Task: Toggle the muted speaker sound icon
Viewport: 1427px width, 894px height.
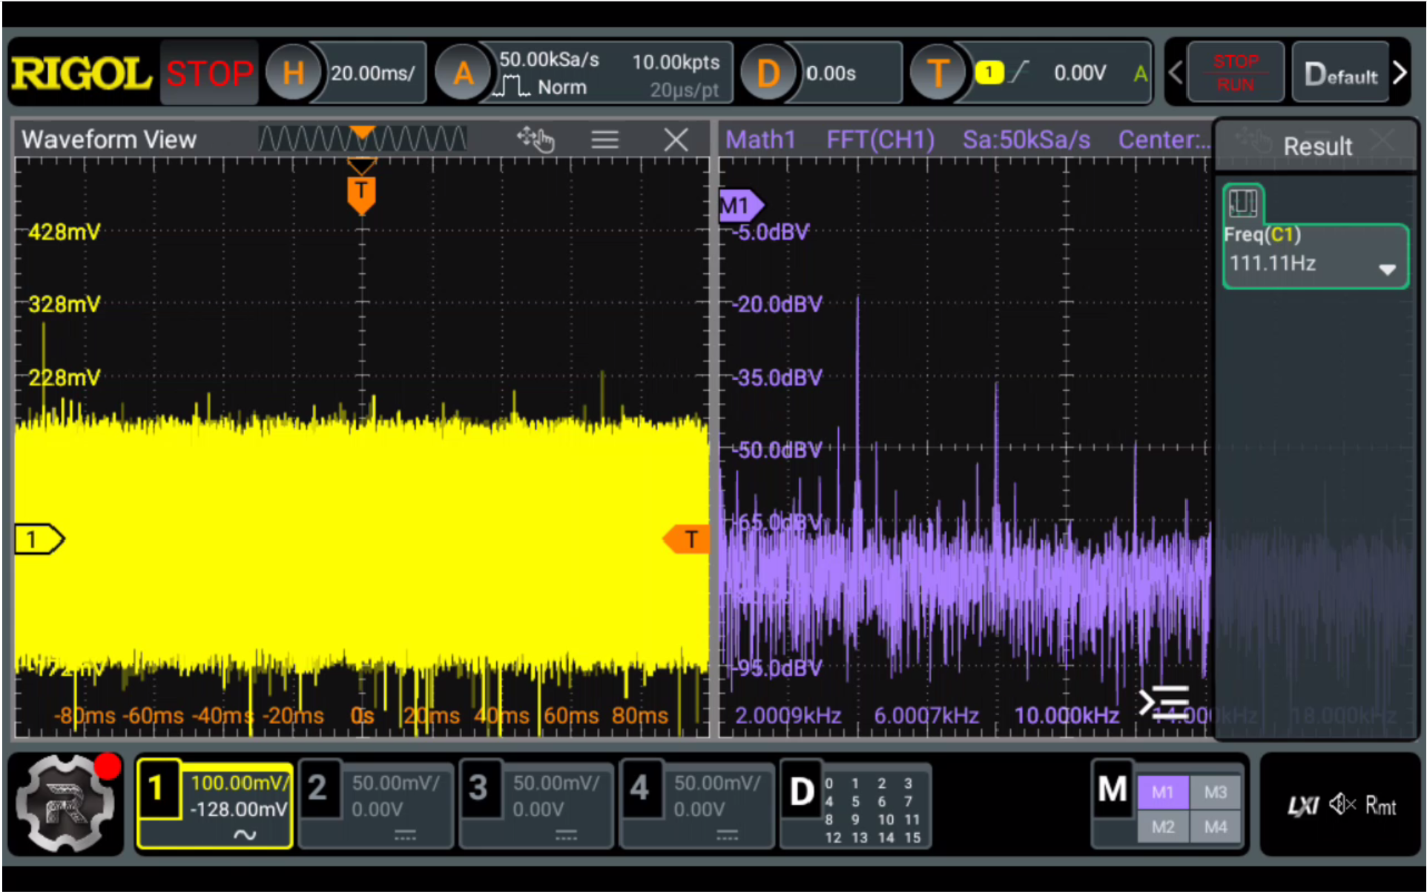Action: coord(1342,804)
